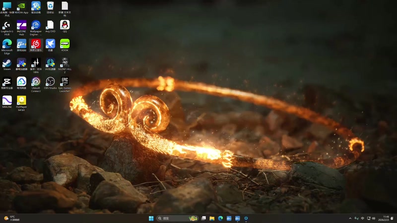The width and height of the screenshot is (397, 223).
Task: Open the taskbar clock and date
Action: (383, 219)
